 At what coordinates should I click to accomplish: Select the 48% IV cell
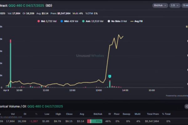(x=108, y=121)
